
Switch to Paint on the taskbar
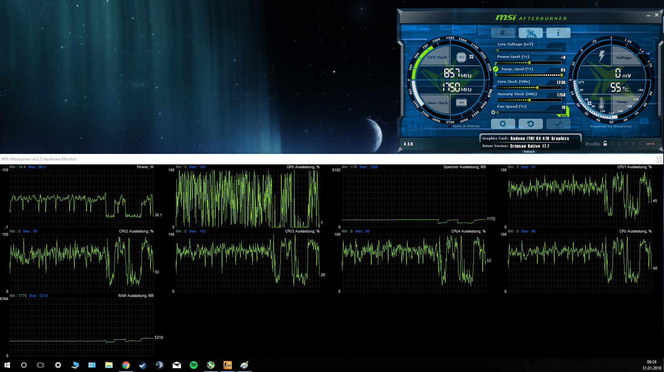[x=245, y=365]
